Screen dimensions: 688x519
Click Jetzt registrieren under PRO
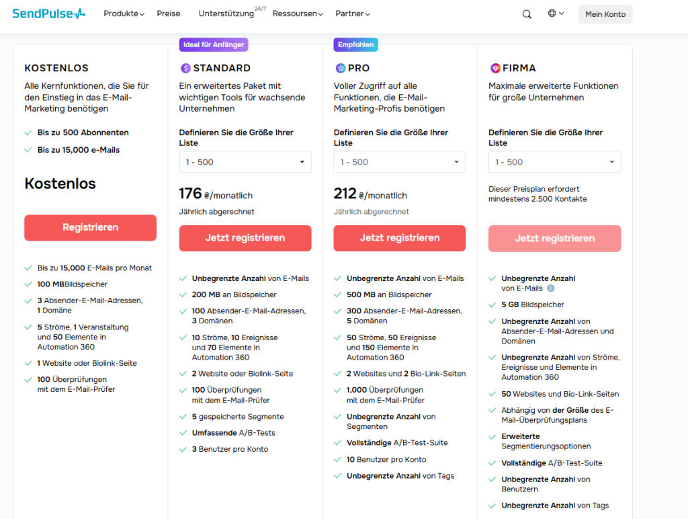pyautogui.click(x=399, y=238)
